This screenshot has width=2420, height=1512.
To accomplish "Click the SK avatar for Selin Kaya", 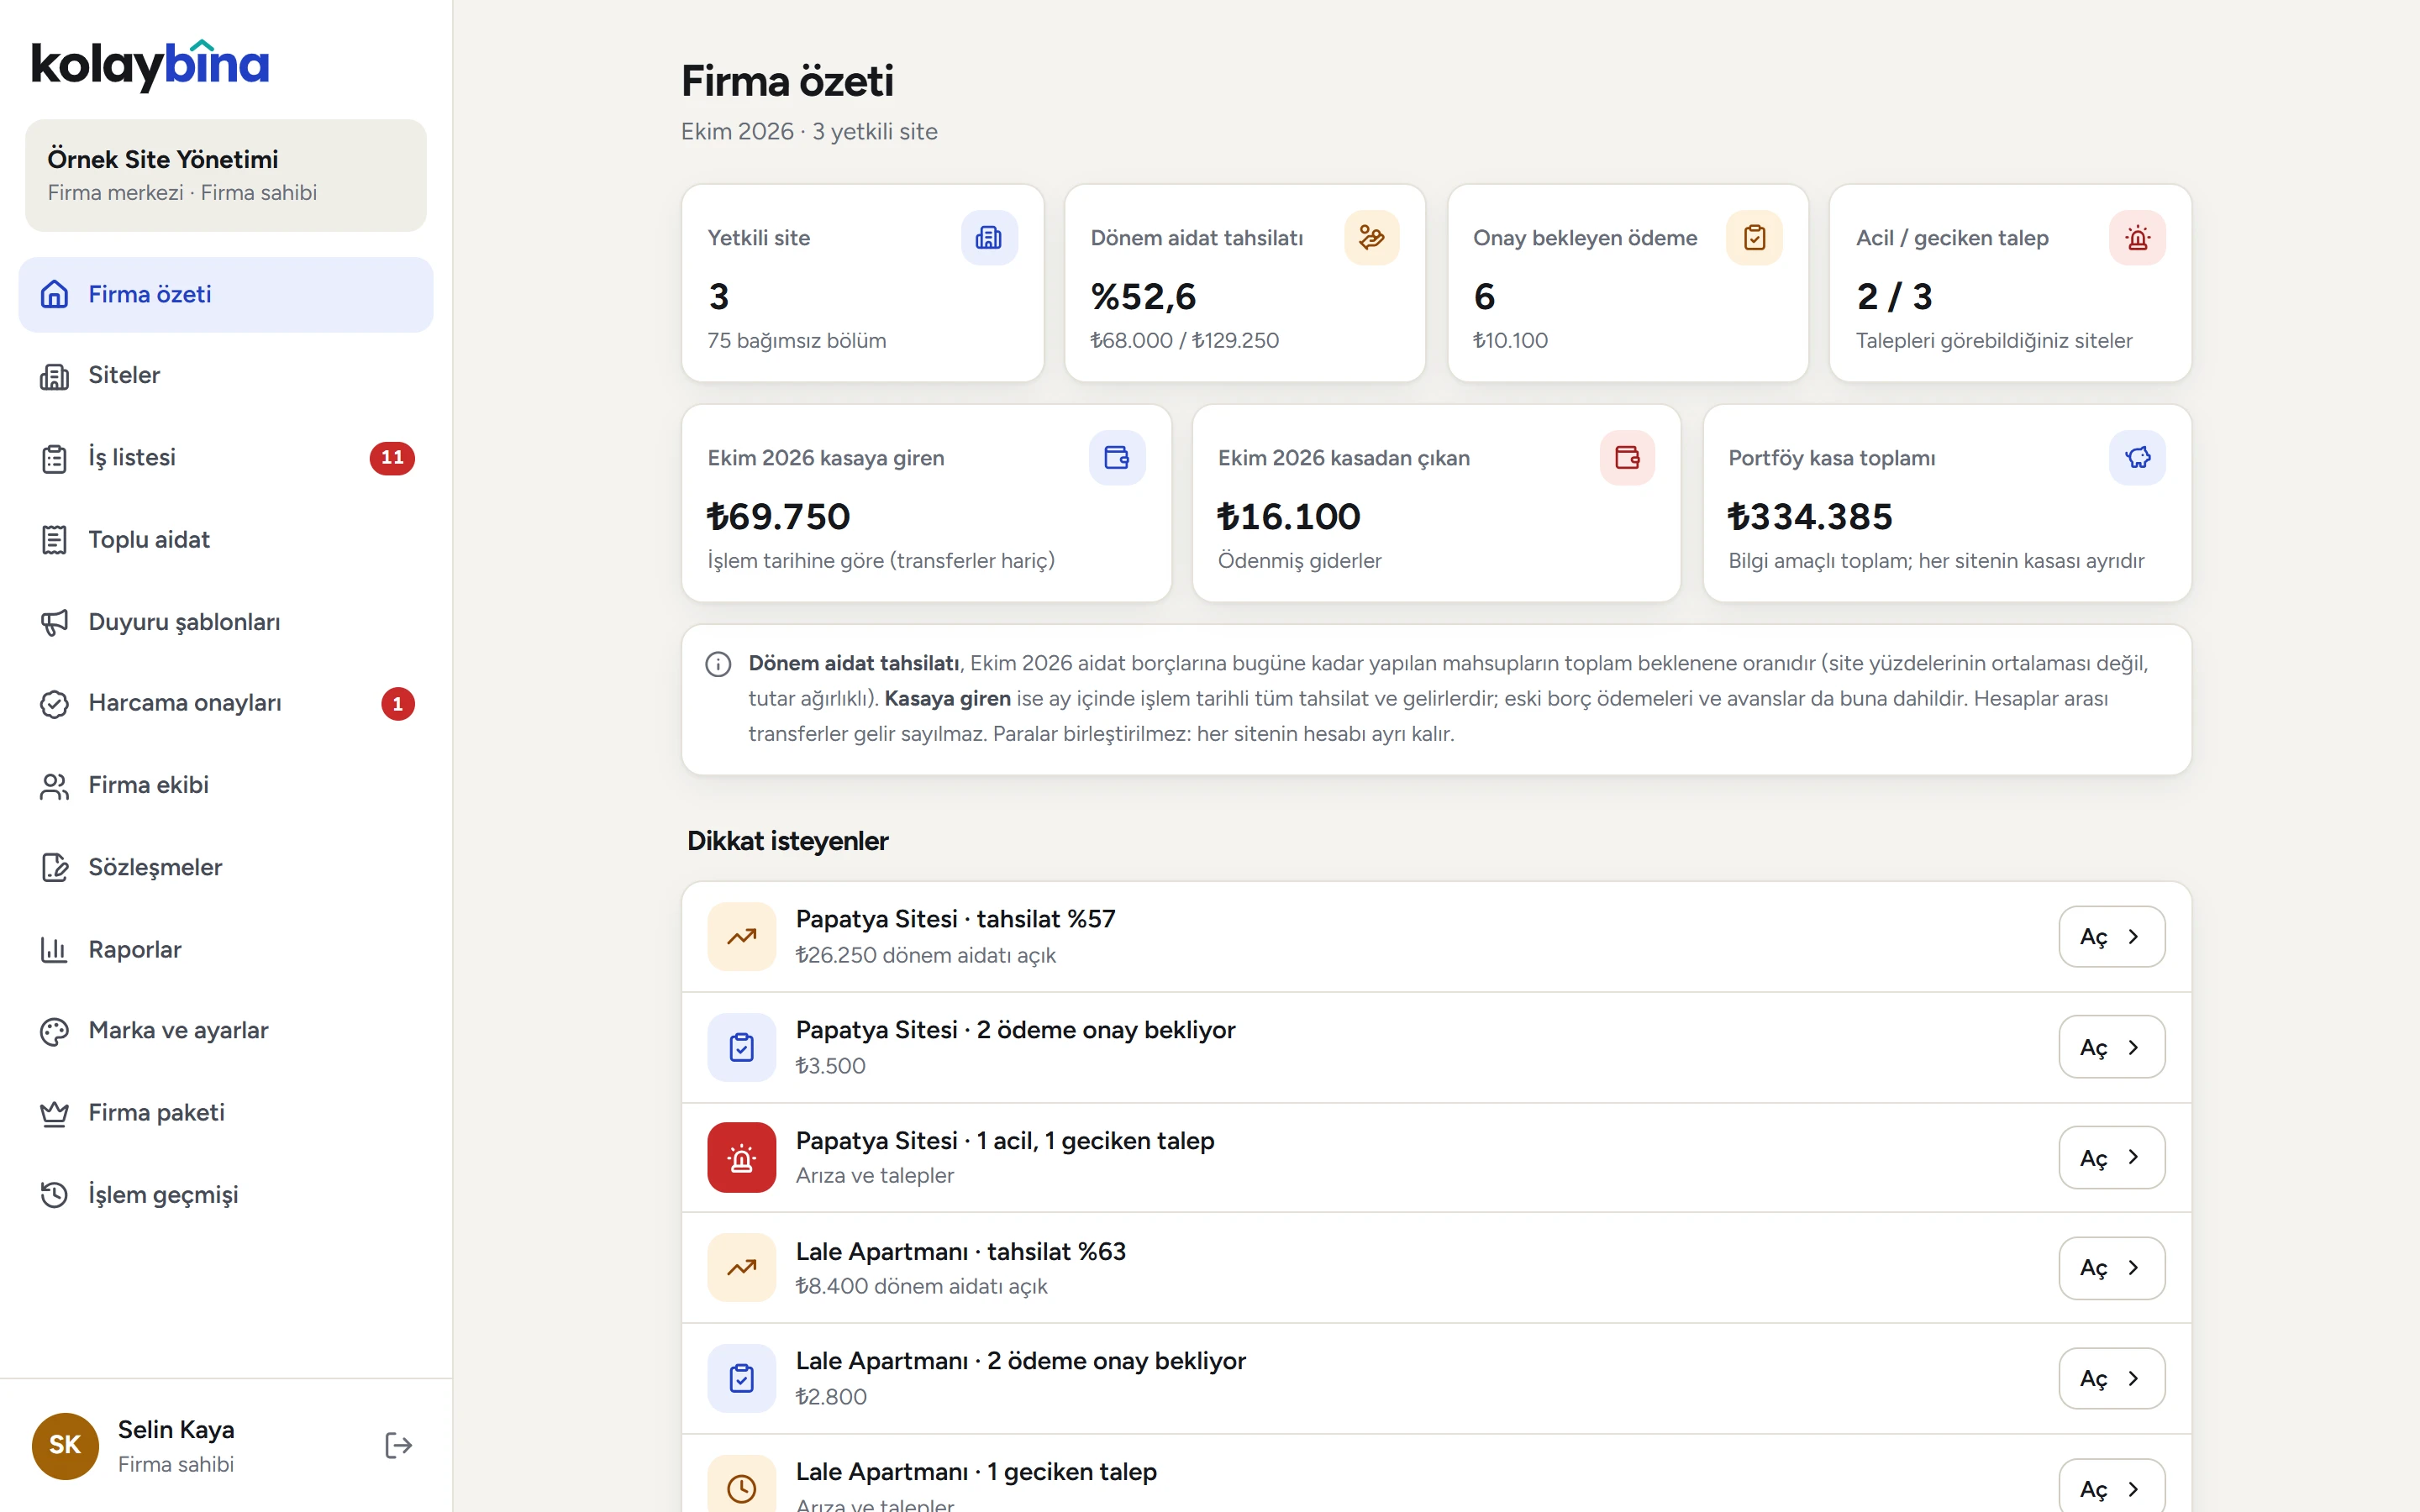I will pyautogui.click(x=65, y=1445).
